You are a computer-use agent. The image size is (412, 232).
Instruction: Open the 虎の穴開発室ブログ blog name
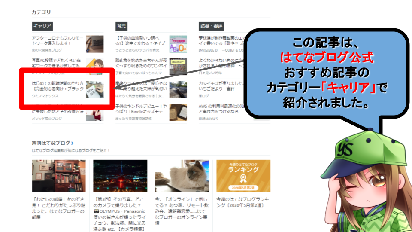coord(47,50)
